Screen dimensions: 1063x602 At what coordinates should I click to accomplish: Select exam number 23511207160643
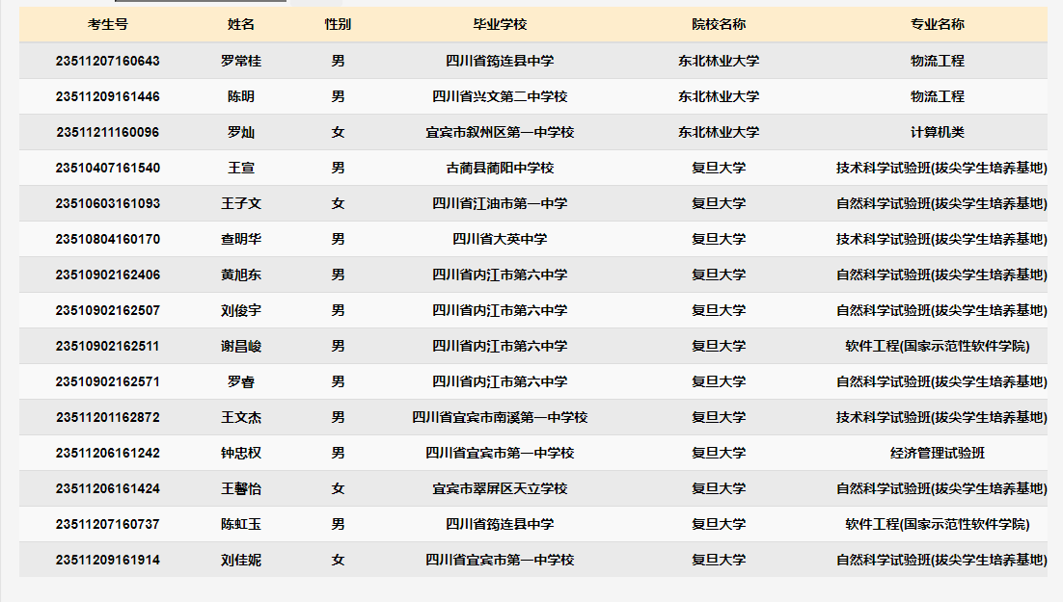coord(108,61)
